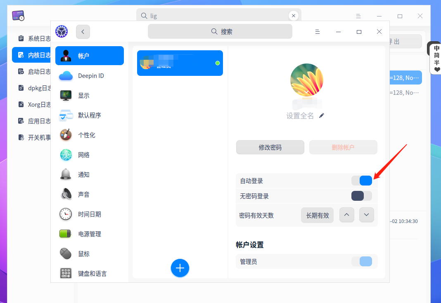Minimize the Control Center window
The height and width of the screenshot is (303, 441).
click(338, 32)
